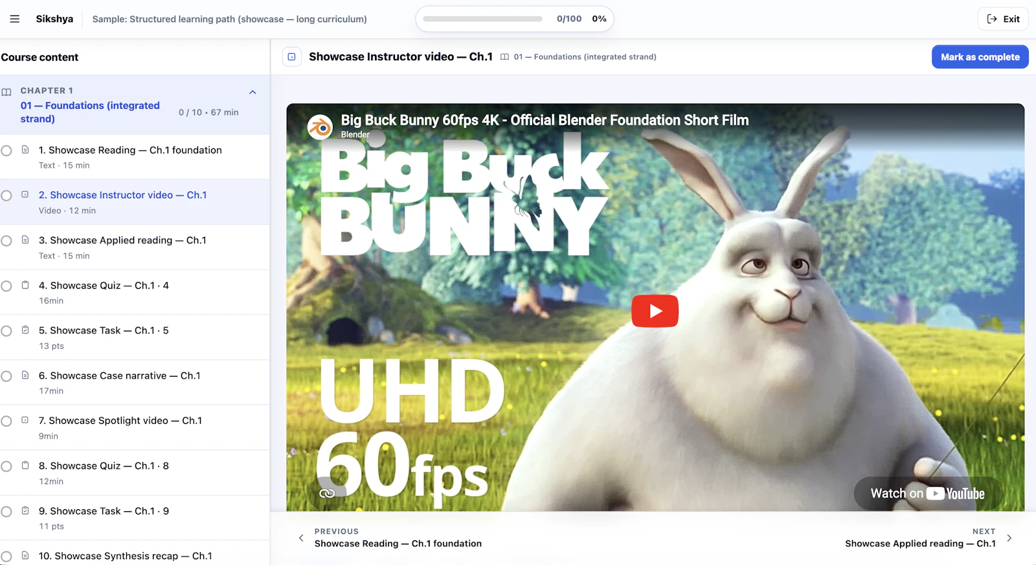This screenshot has width=1036, height=565.
Task: Open lesson 6. Showcase Case narrative — Ch.1
Action: 135,382
